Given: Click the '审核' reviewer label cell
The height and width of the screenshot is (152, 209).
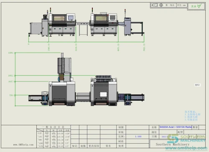Looking at the screenshot, I should [x=121, y=132].
